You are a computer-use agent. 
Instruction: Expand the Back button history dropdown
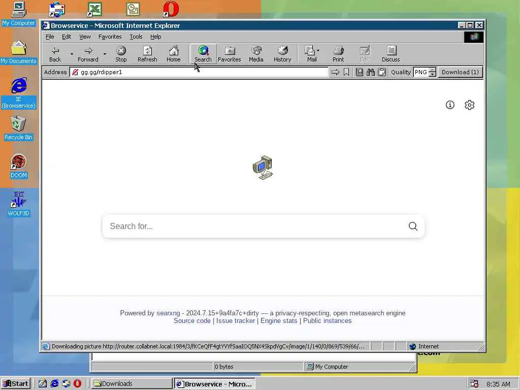72,54
